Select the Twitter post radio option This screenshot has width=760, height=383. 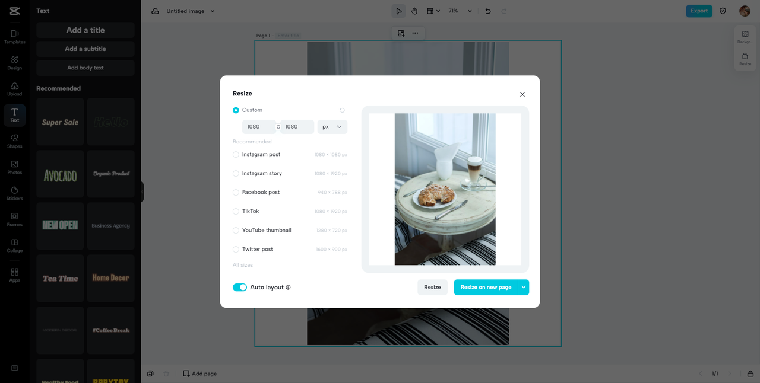[236, 250]
